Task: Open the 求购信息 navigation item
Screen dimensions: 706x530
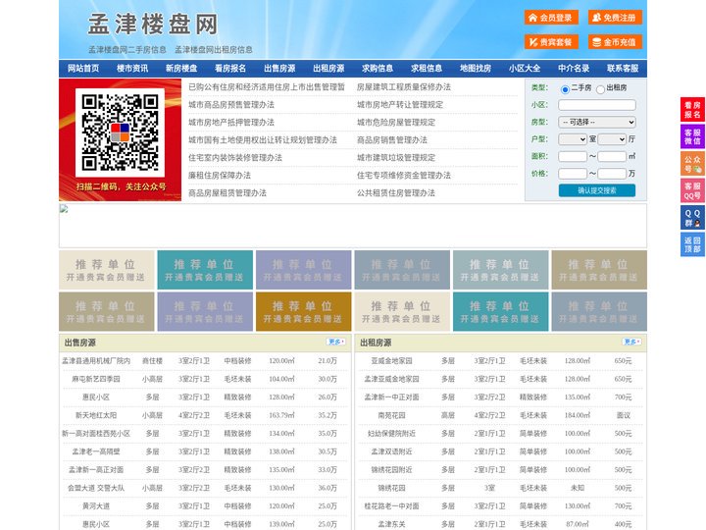Action: tap(378, 69)
